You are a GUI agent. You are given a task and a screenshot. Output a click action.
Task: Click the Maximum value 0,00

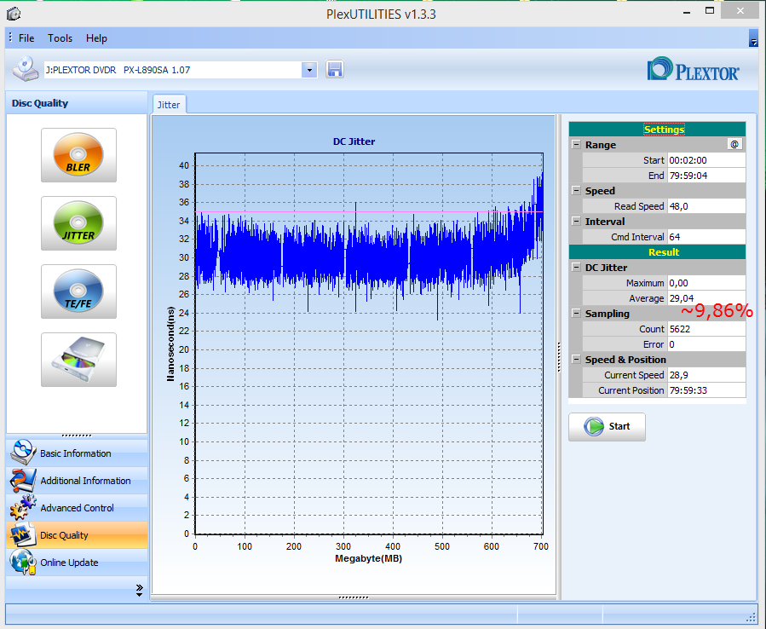(706, 283)
